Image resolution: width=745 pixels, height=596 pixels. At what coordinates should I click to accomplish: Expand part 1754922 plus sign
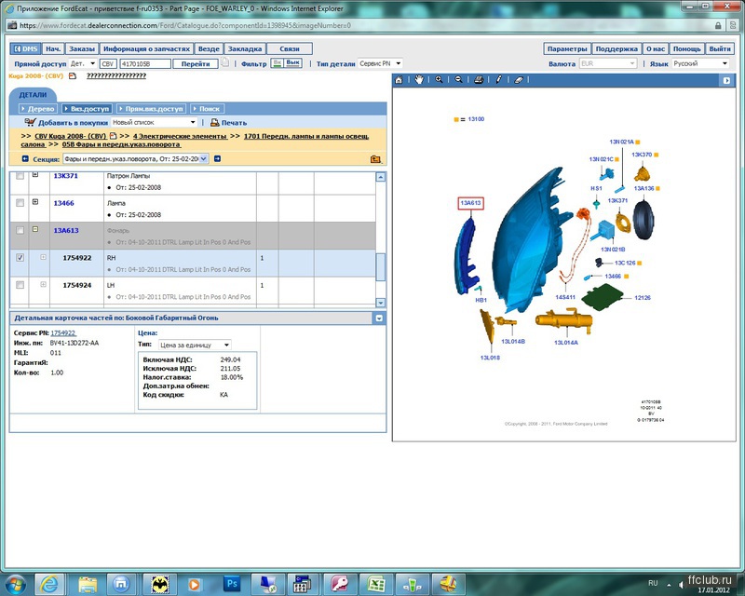pyautogui.click(x=43, y=257)
